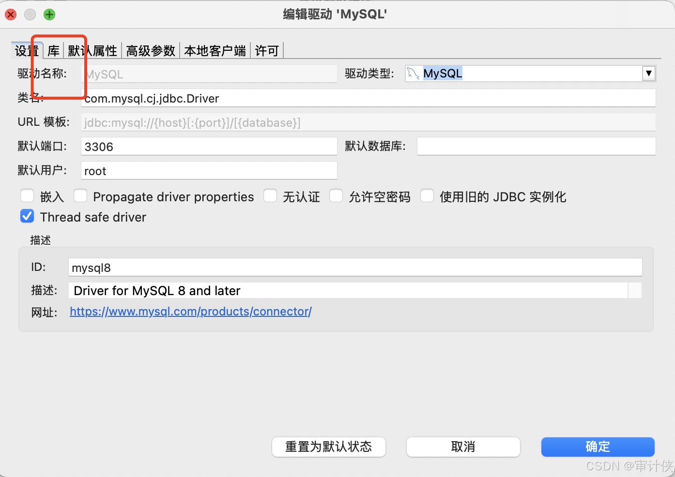
Task: Click the 网址 label
Action: click(44, 313)
